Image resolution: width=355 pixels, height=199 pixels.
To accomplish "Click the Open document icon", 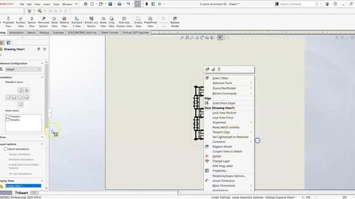I will coord(101,4).
